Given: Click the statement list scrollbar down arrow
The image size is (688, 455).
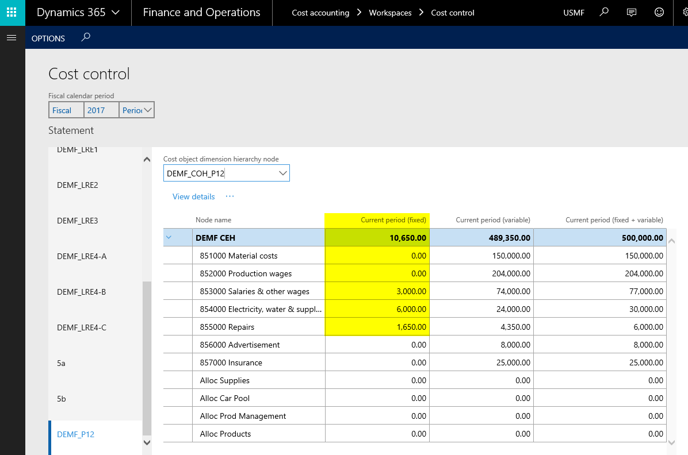Looking at the screenshot, I should pyautogui.click(x=146, y=442).
